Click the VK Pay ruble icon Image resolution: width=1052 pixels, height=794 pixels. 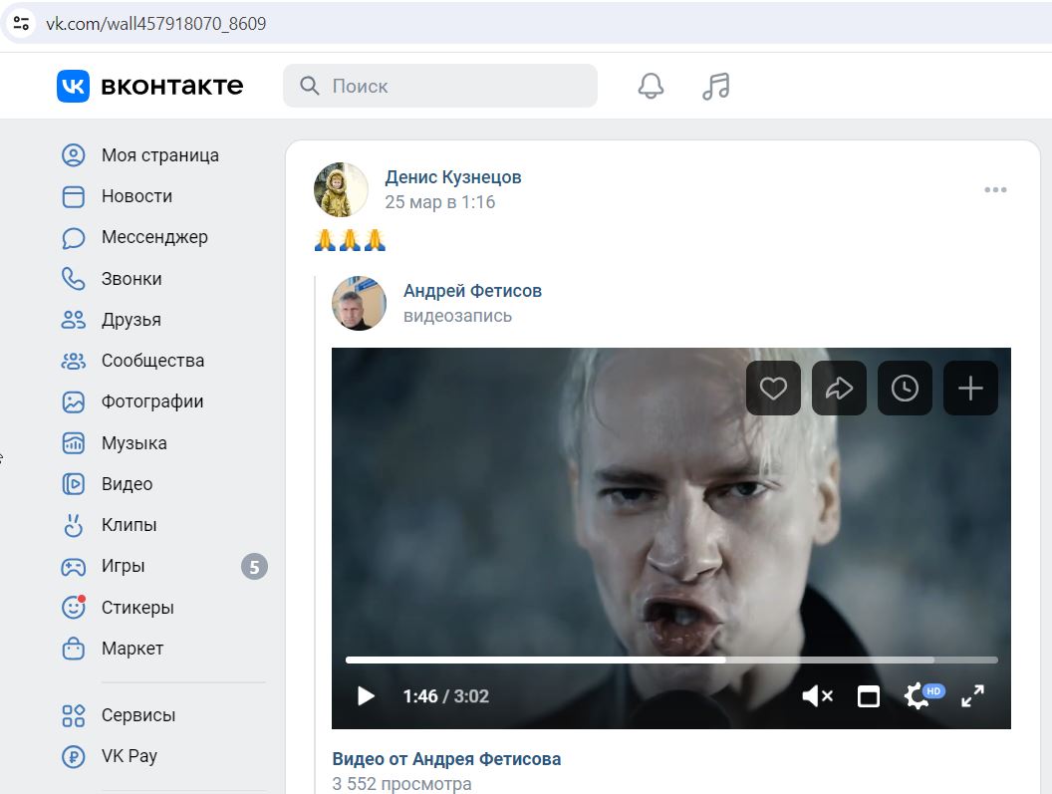pyautogui.click(x=73, y=756)
